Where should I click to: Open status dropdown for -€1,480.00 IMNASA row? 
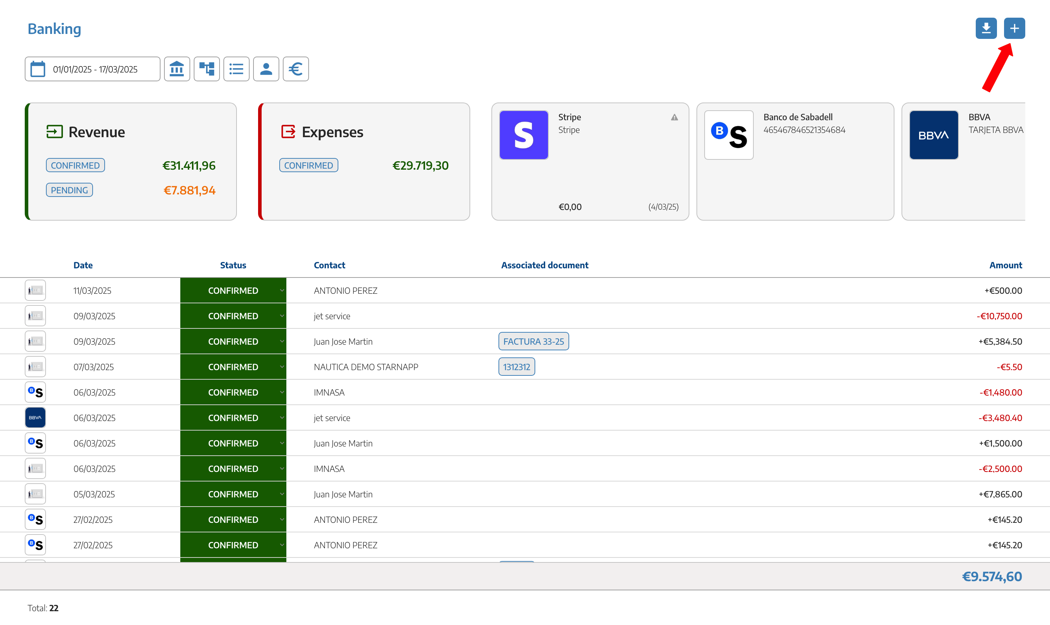pyautogui.click(x=233, y=392)
